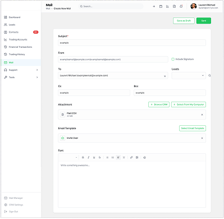Select Mail in the sidebar
This screenshot has width=224, height=219.
pos(21,62)
